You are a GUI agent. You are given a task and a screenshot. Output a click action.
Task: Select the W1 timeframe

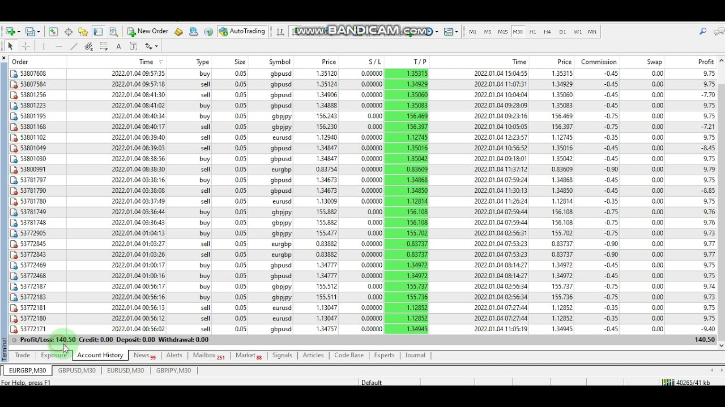[x=578, y=32]
